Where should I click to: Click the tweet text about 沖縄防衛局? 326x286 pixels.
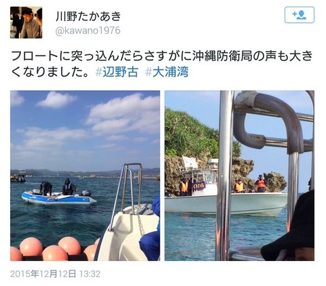[x=162, y=64]
